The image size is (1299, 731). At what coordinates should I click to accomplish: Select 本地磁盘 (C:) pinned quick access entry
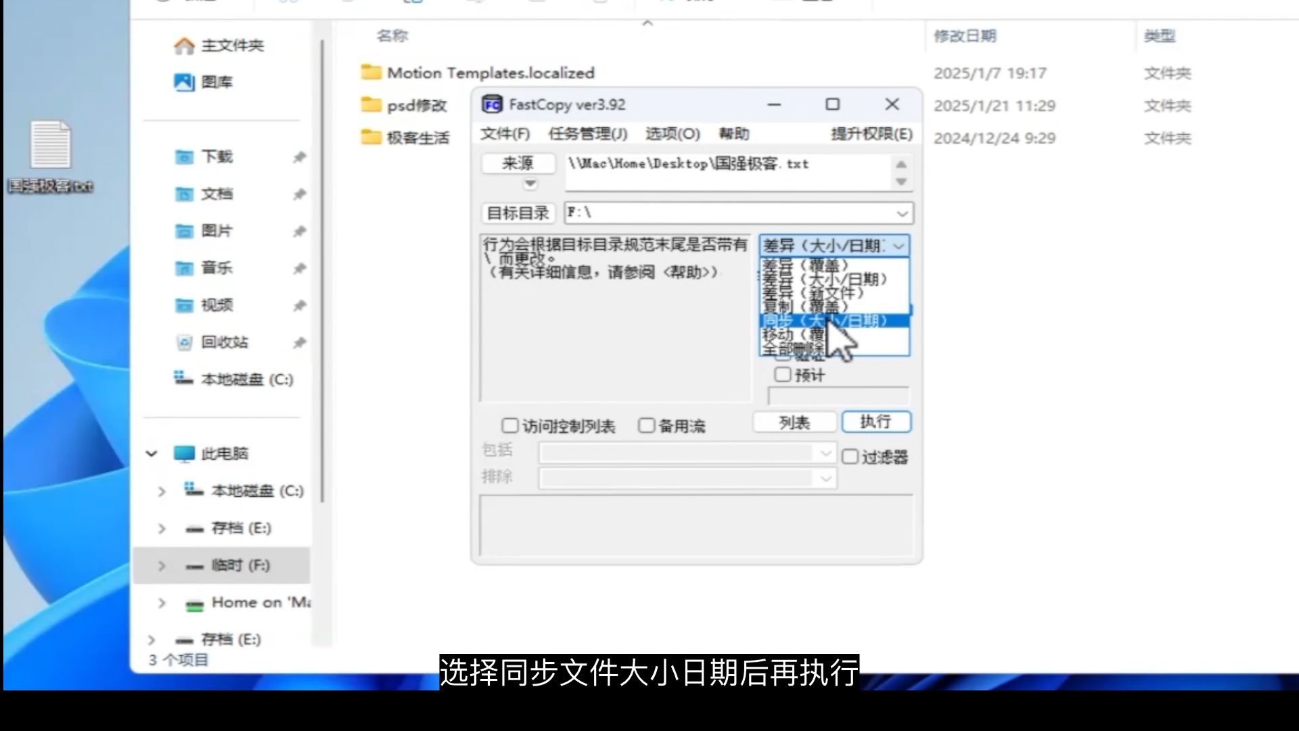[x=234, y=379]
